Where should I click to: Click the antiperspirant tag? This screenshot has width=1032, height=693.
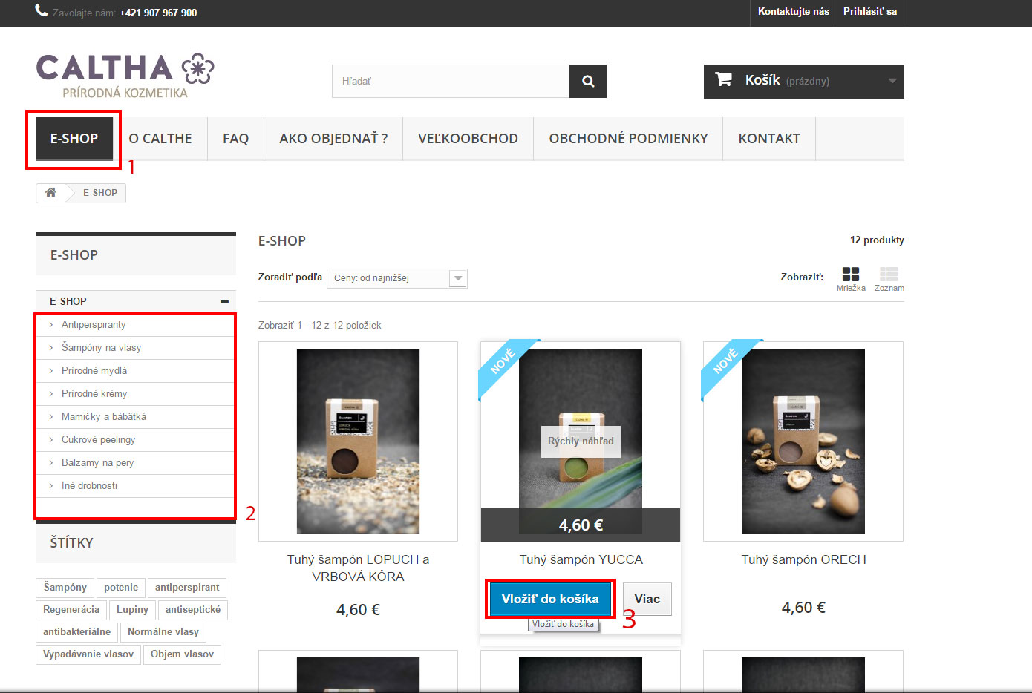point(187,588)
